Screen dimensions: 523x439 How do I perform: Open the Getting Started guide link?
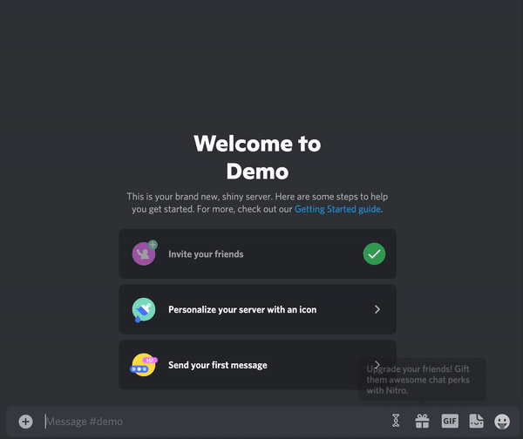[337, 209]
